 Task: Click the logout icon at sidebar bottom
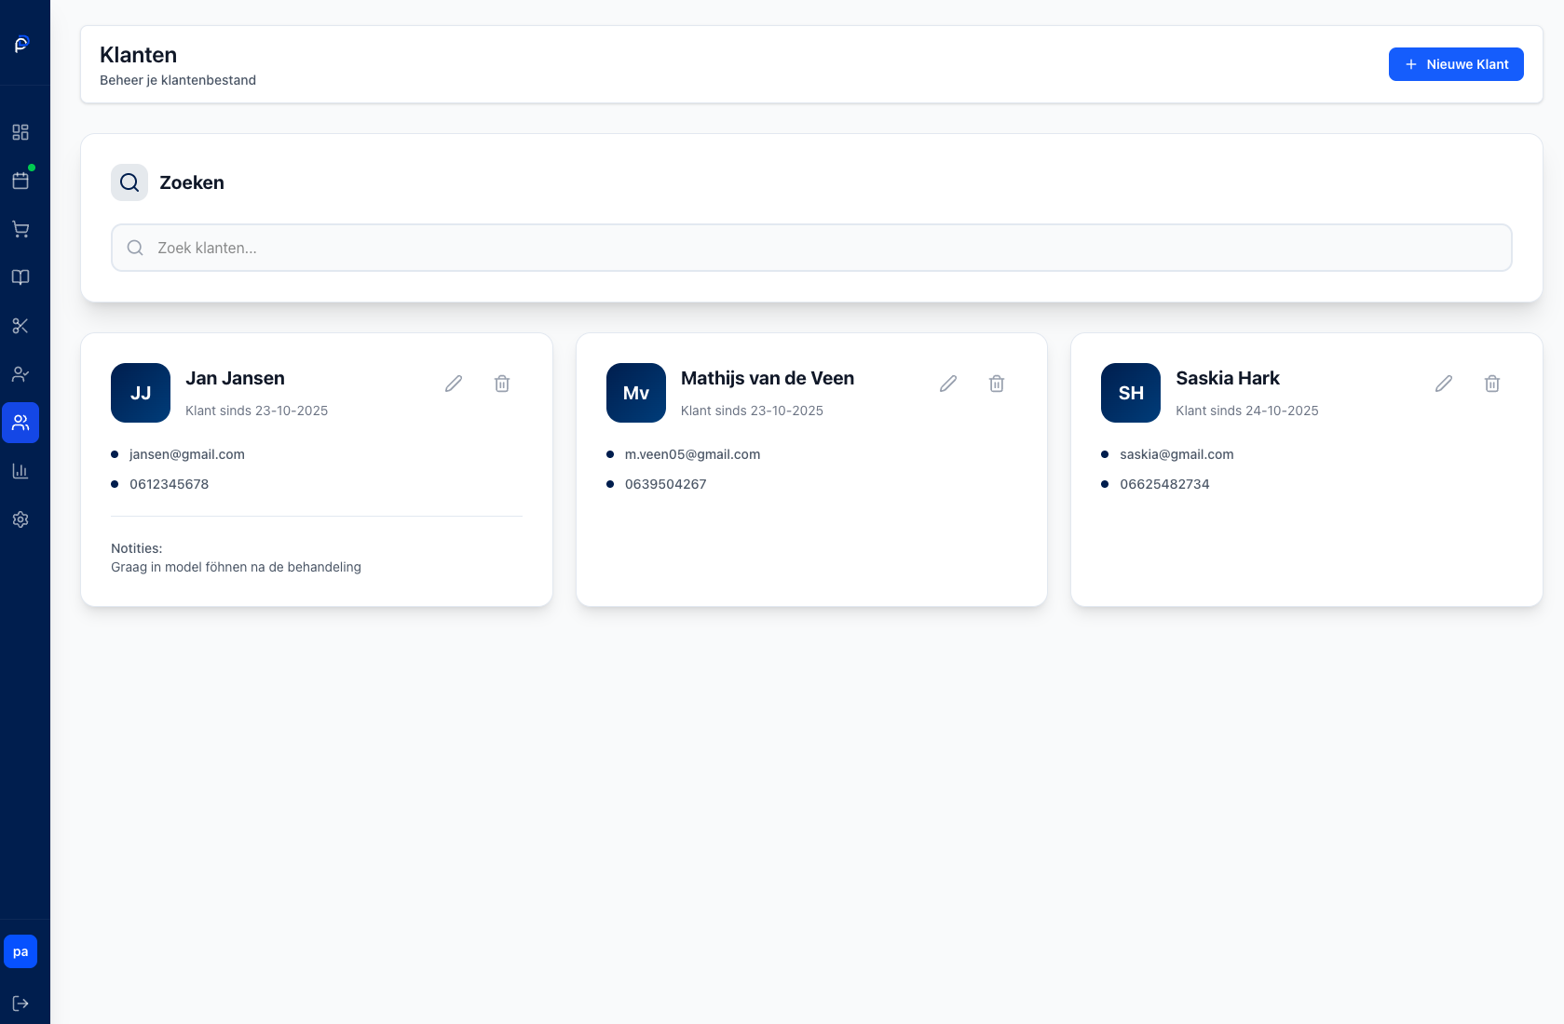(20, 1004)
